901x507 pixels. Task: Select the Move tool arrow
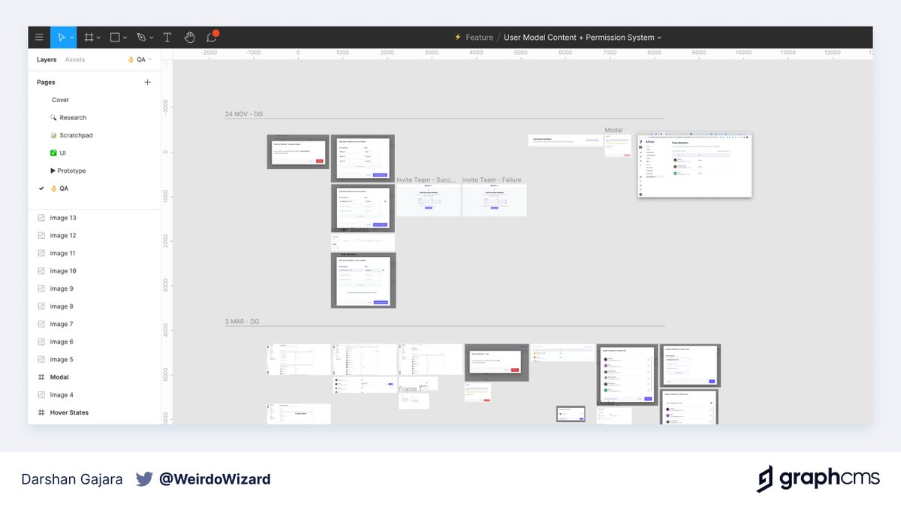click(x=61, y=38)
